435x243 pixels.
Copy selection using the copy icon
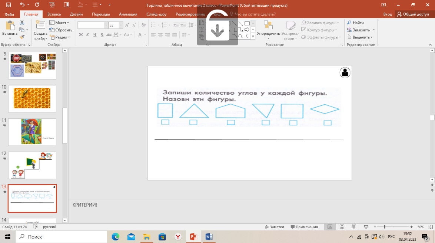click(22, 30)
